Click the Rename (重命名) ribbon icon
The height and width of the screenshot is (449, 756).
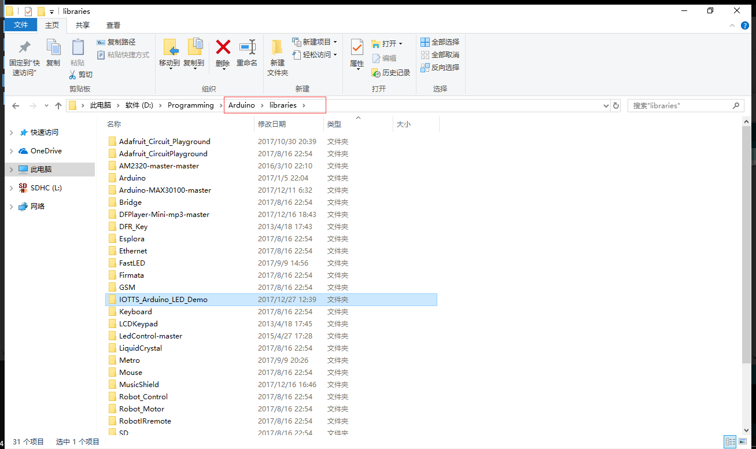pos(247,47)
